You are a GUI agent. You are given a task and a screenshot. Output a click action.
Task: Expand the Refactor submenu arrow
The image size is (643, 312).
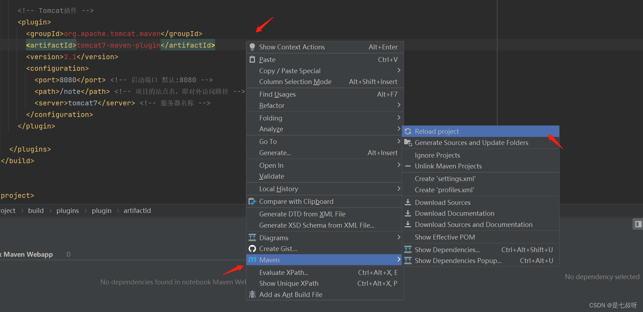pos(399,105)
